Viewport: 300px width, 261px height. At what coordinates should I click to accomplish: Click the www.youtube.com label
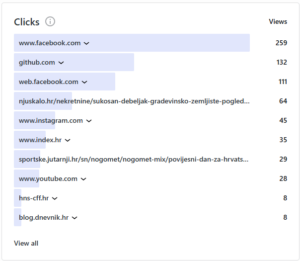pyautogui.click(x=48, y=179)
